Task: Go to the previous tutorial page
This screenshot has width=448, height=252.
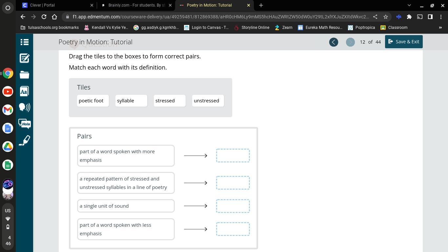Action: pos(334,42)
